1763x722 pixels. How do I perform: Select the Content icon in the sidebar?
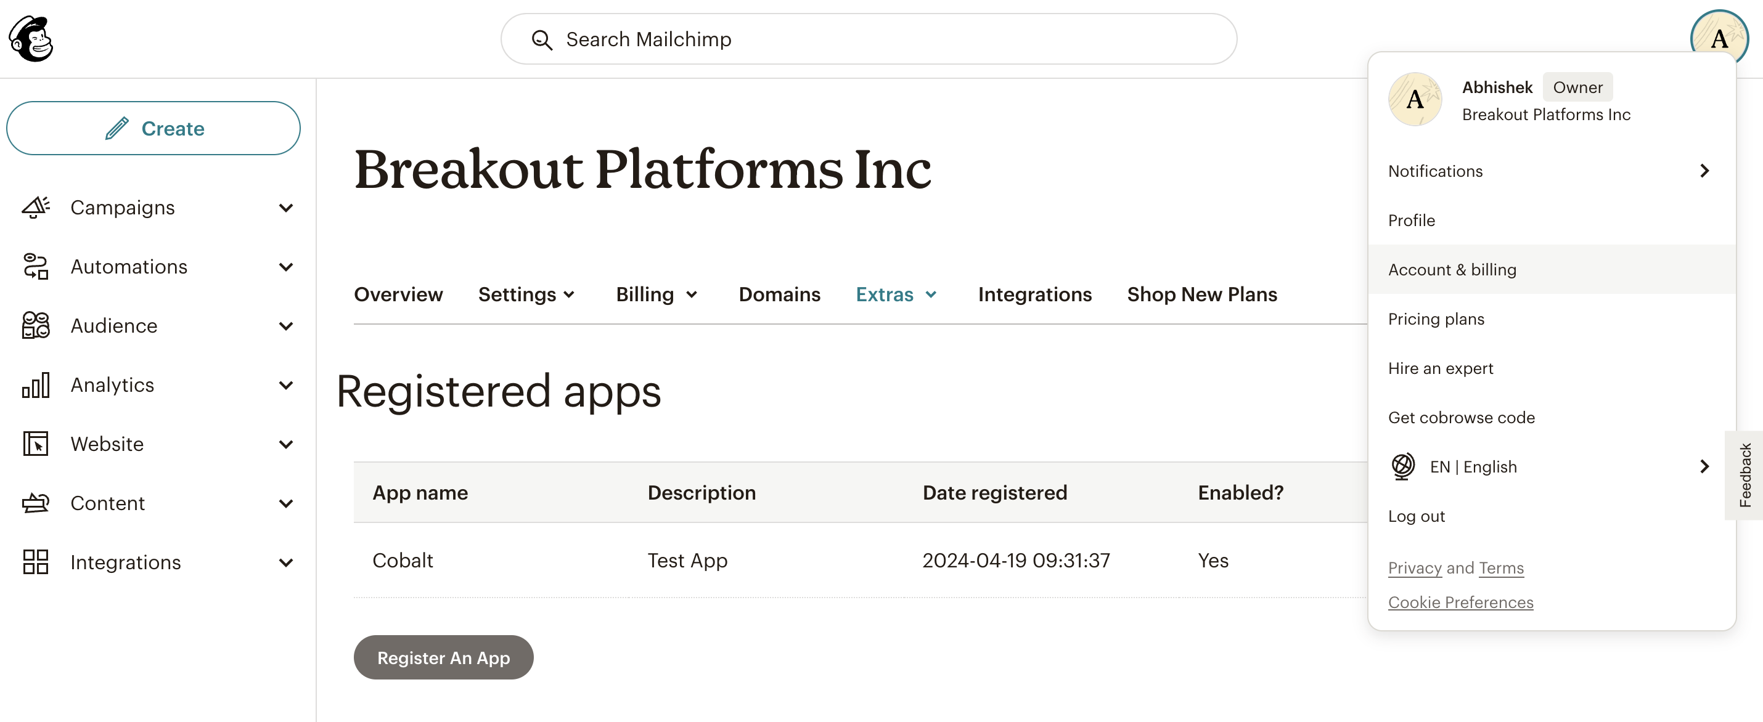coord(36,503)
